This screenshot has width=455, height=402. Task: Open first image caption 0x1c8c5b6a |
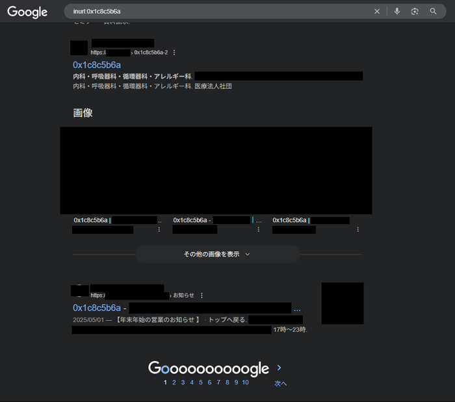click(92, 220)
